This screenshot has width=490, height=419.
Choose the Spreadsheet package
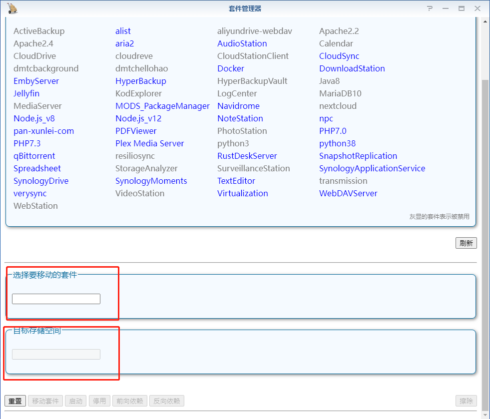37,168
